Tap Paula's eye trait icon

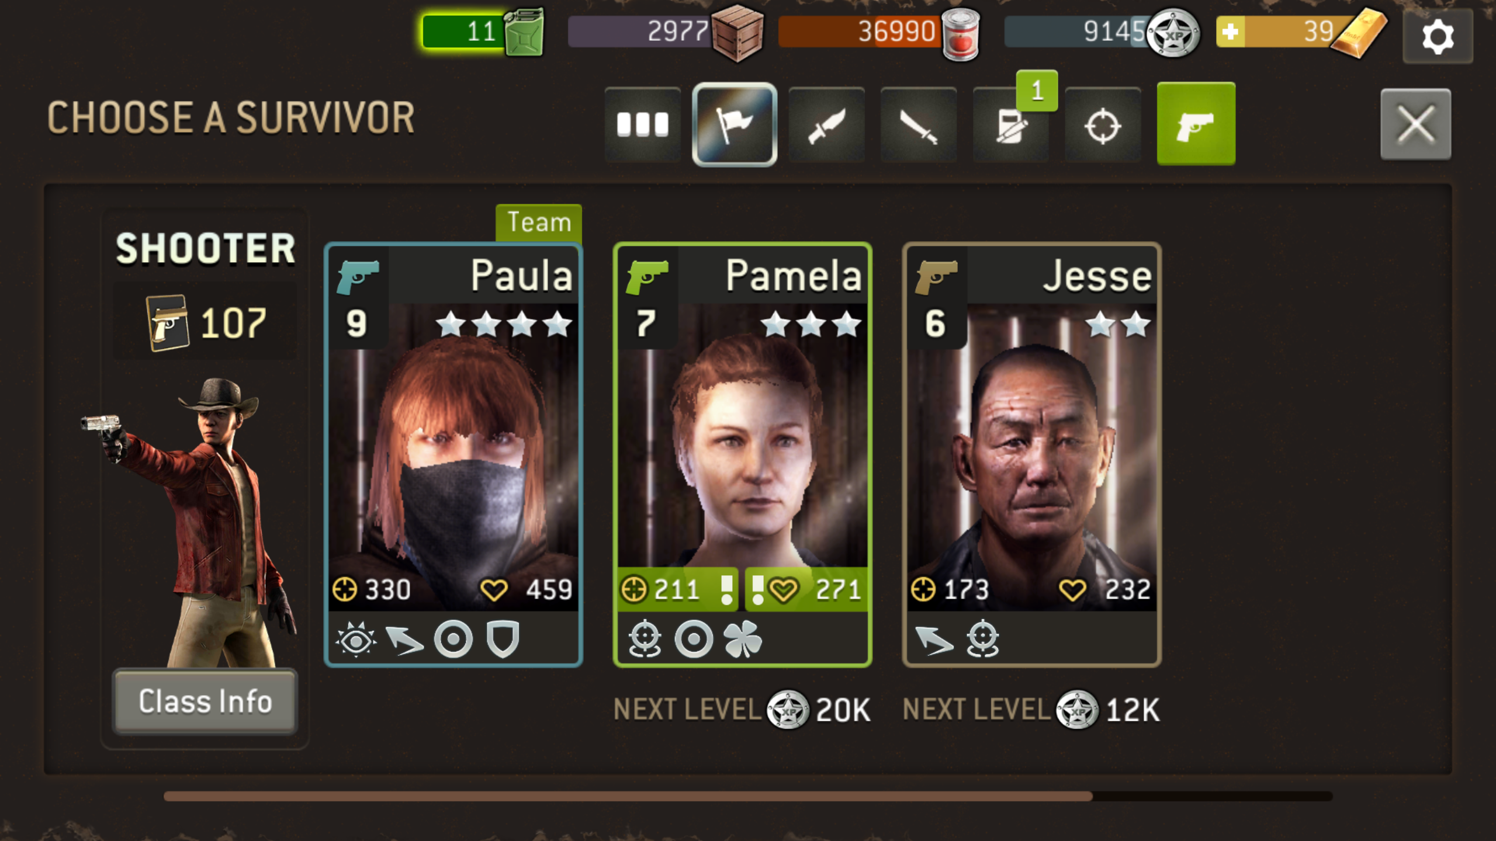click(x=356, y=640)
